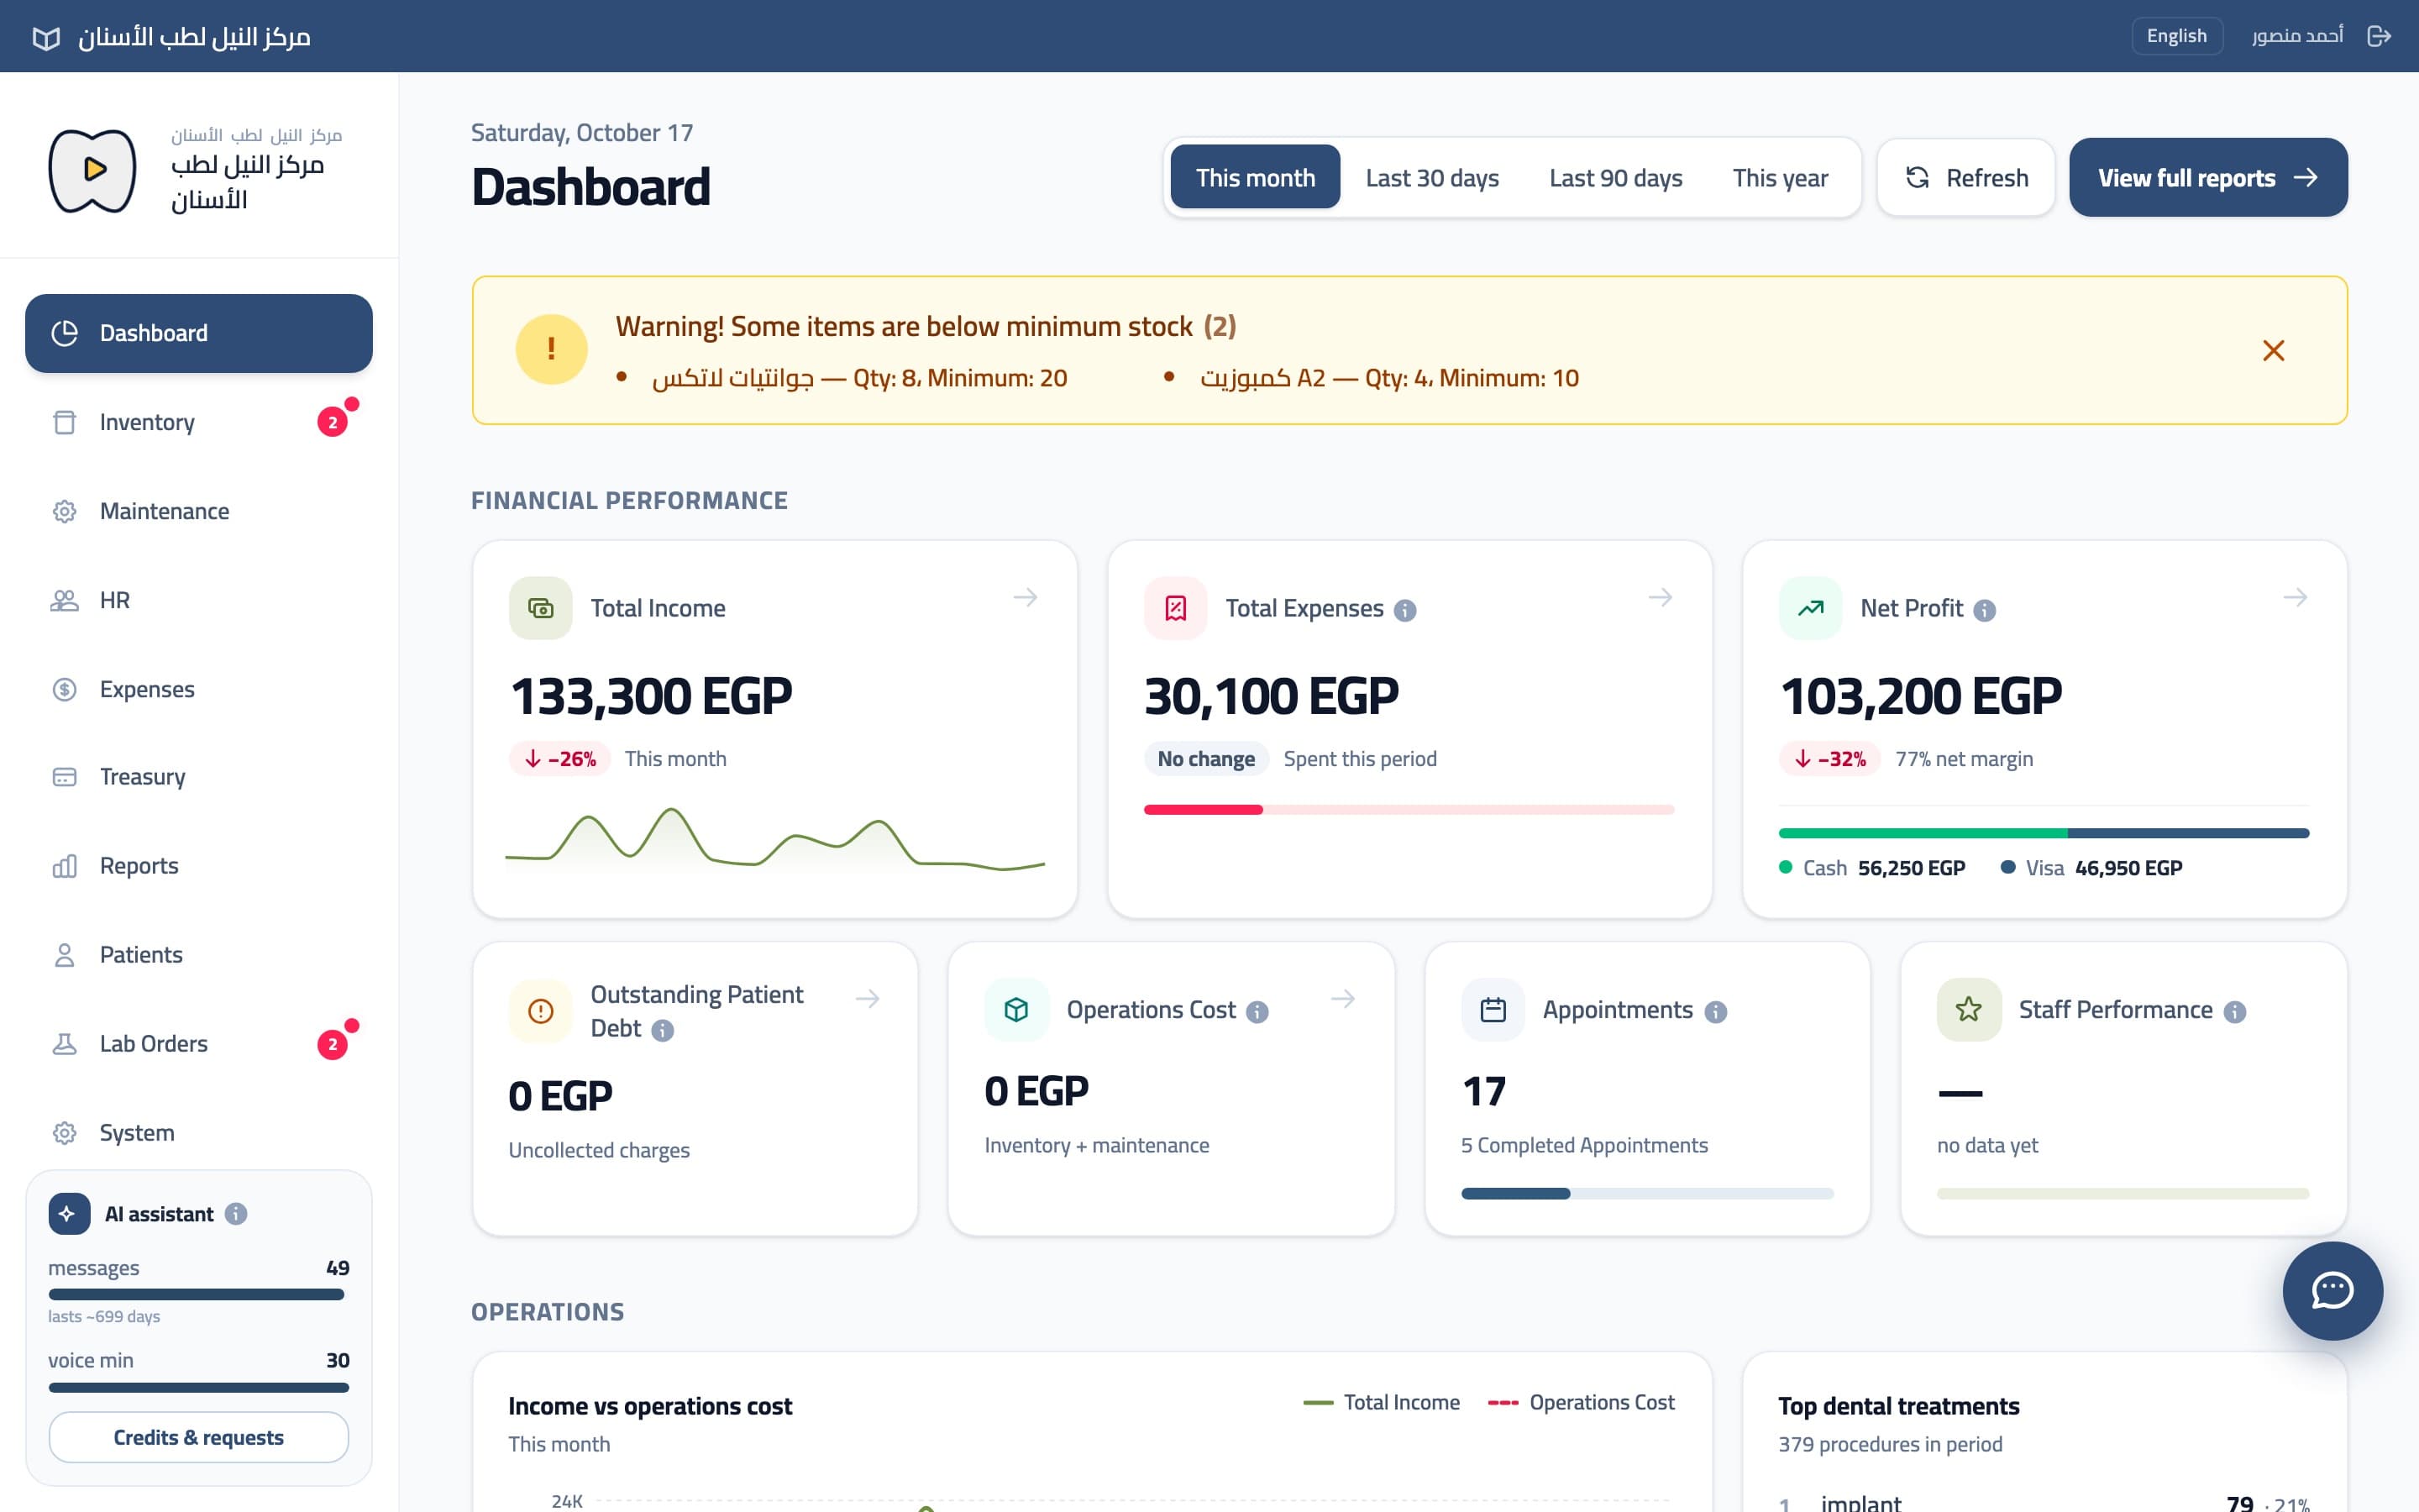Select the This year period
Viewport: 2419px width, 1512px height.
(1779, 177)
